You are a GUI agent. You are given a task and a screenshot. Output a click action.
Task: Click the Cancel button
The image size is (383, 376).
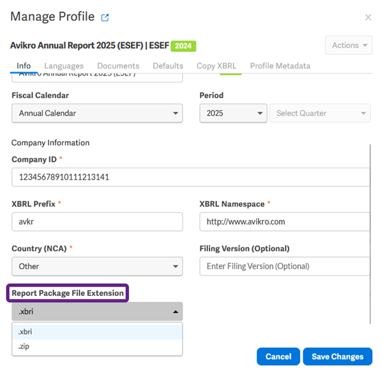point(278,356)
